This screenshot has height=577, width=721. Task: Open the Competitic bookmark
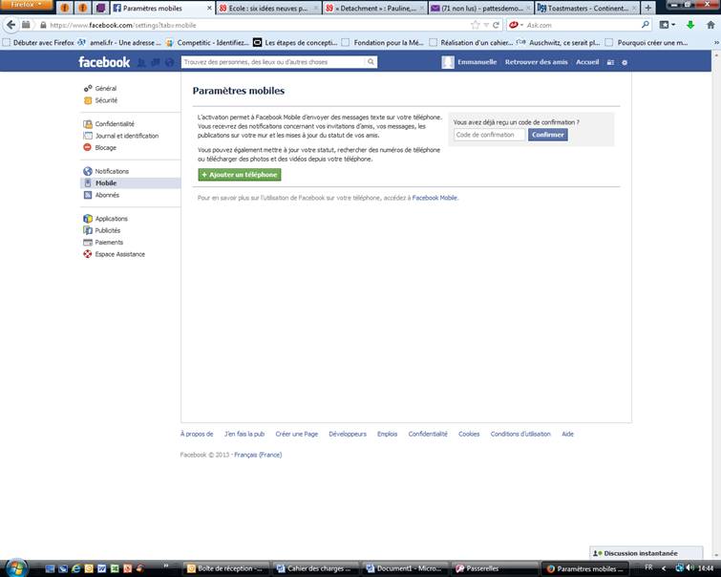pyautogui.click(x=207, y=43)
